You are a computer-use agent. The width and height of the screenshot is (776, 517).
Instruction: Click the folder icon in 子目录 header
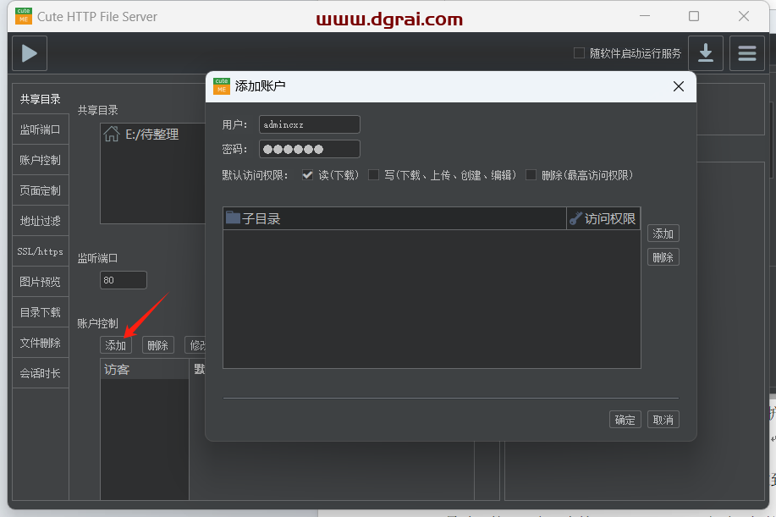tap(233, 217)
